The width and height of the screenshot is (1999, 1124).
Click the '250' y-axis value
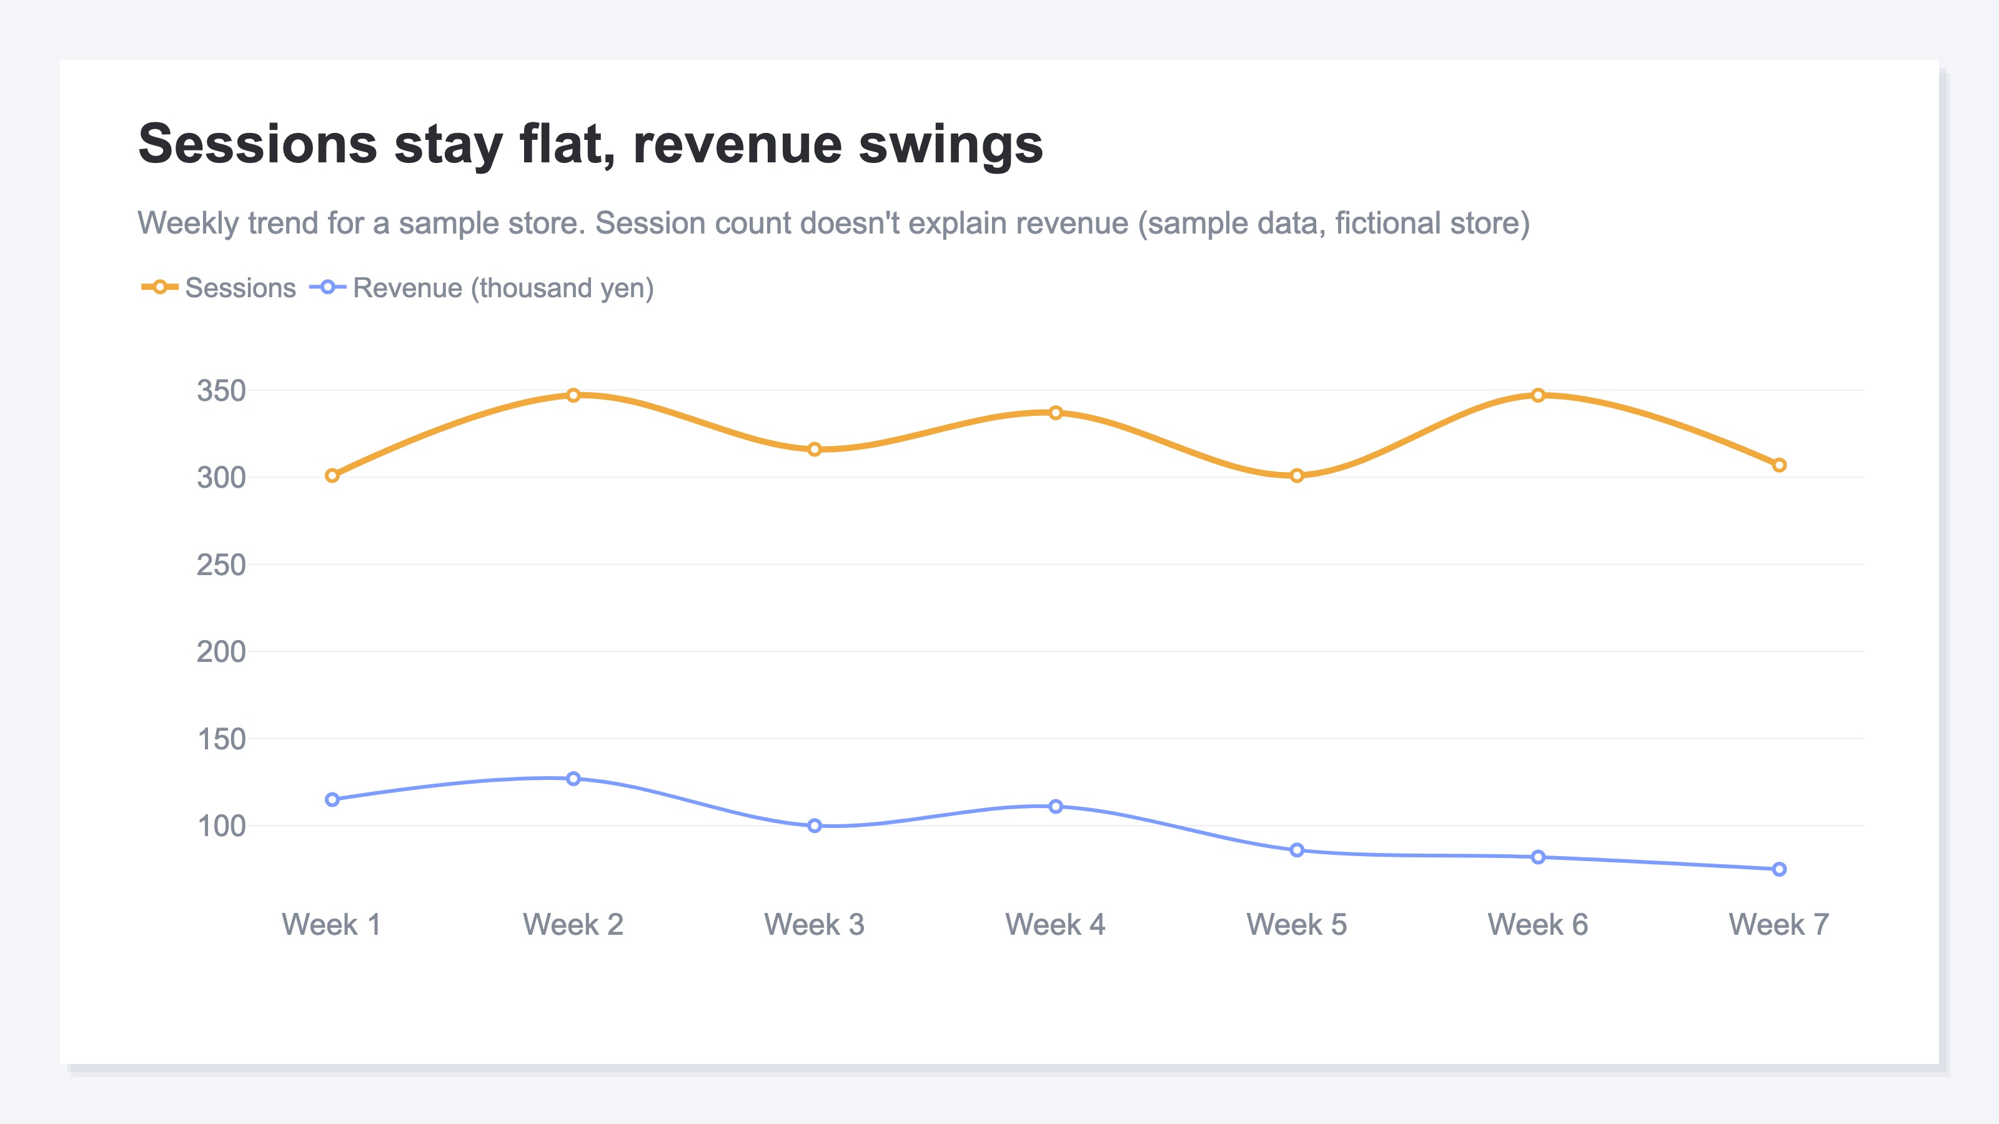[221, 564]
